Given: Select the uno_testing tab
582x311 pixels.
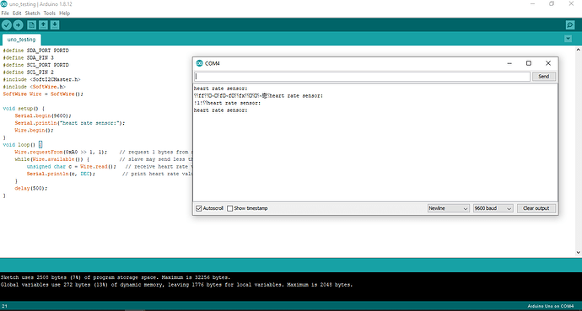Looking at the screenshot, I should 22,40.
